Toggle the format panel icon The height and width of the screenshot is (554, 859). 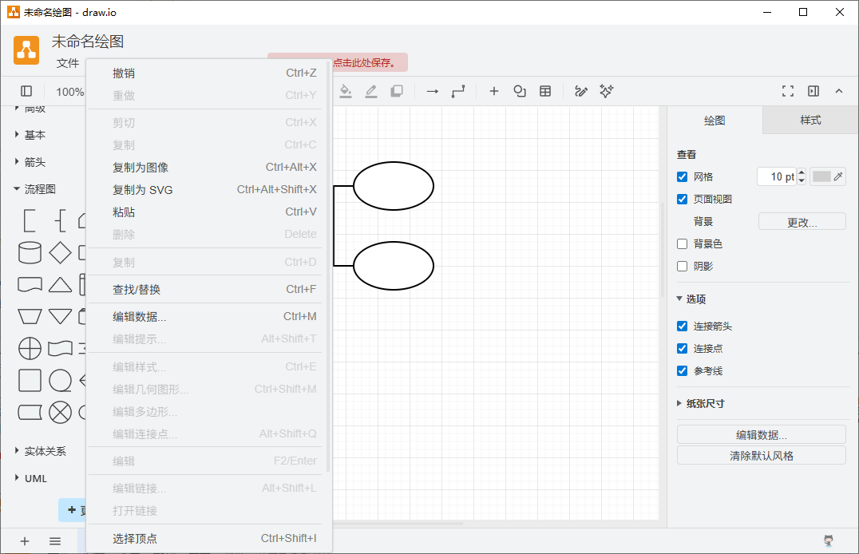click(813, 91)
